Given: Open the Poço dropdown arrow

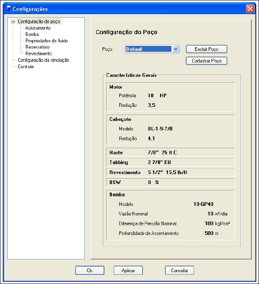Looking at the screenshot, I should pyautogui.click(x=176, y=49).
